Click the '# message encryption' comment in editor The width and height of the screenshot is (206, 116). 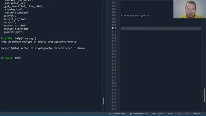(x=135, y=15)
